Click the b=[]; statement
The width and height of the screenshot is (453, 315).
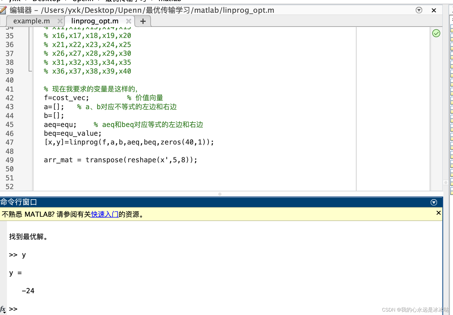(54, 116)
